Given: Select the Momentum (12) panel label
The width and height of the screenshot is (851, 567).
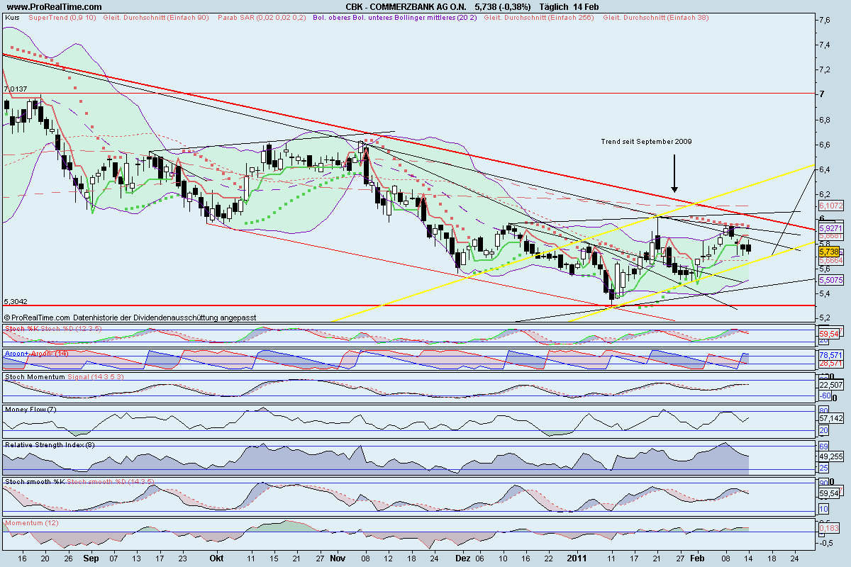Looking at the screenshot, I should (33, 522).
